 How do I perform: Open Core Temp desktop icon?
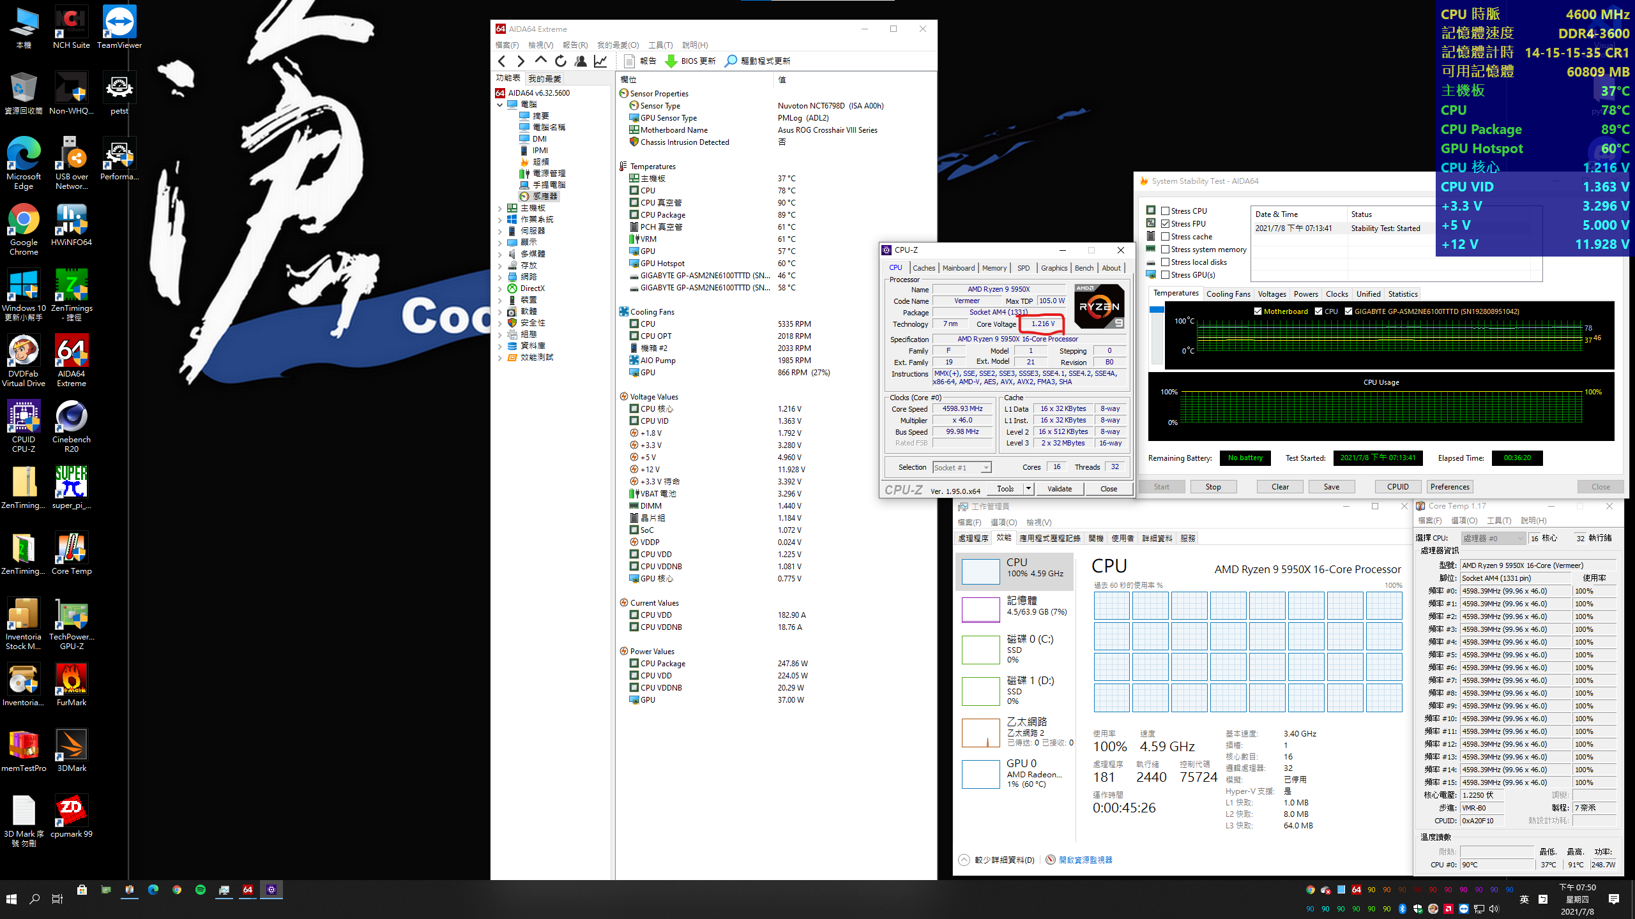(x=72, y=553)
